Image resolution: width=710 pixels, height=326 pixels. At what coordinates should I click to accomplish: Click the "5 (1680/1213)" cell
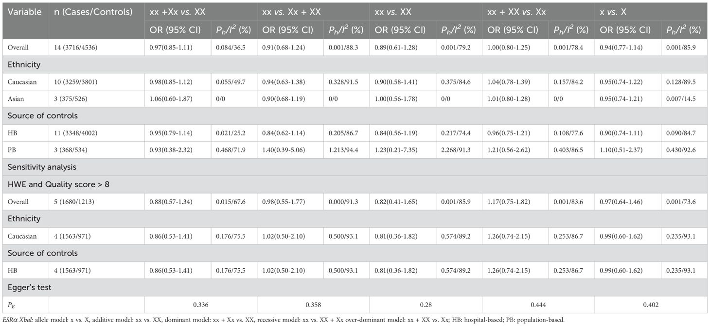point(78,202)
